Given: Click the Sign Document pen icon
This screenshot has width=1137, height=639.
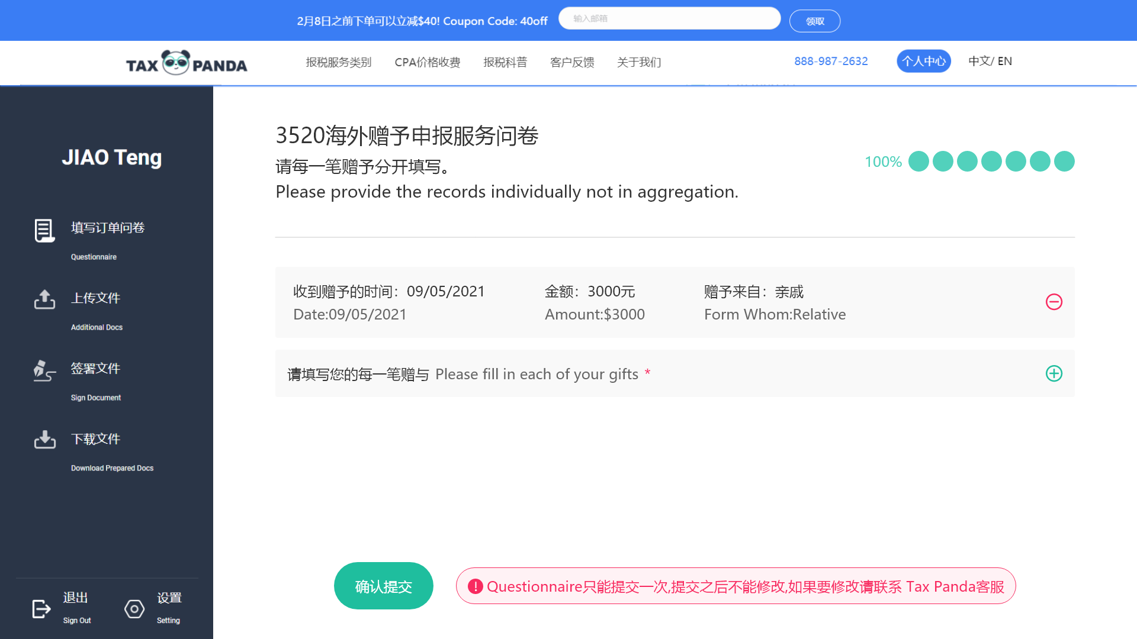Looking at the screenshot, I should point(44,370).
